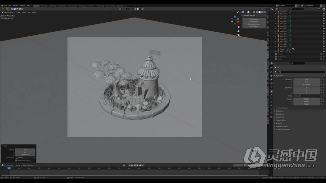The height and width of the screenshot is (183, 326).
Task: Select solid shading mode
Action: pos(259,12)
